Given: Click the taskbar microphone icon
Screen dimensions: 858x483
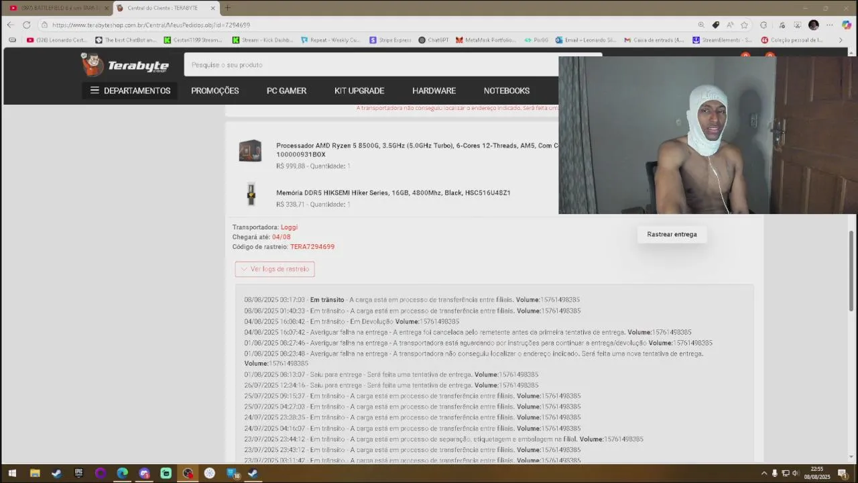Looking at the screenshot, I should click(x=775, y=473).
